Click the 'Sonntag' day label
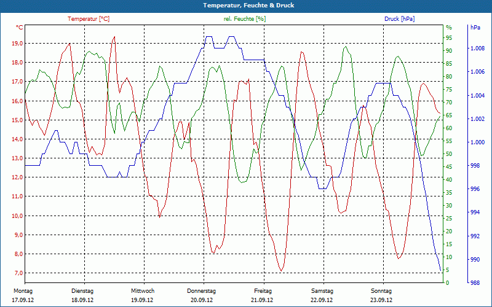This screenshot has height=307, width=492. coord(381,291)
